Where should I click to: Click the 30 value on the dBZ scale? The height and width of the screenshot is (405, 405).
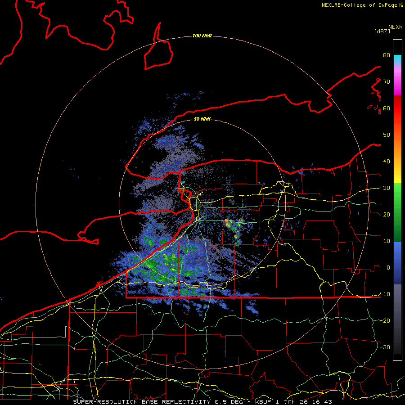click(387, 188)
